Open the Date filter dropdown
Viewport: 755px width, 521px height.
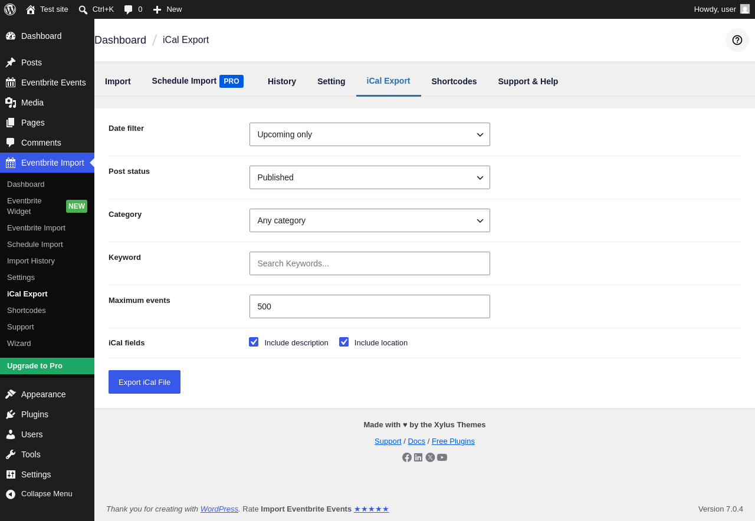click(x=370, y=134)
